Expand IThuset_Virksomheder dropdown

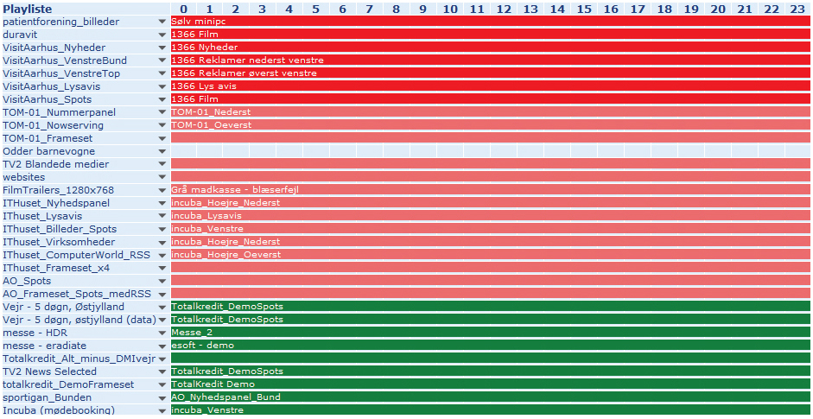162,242
